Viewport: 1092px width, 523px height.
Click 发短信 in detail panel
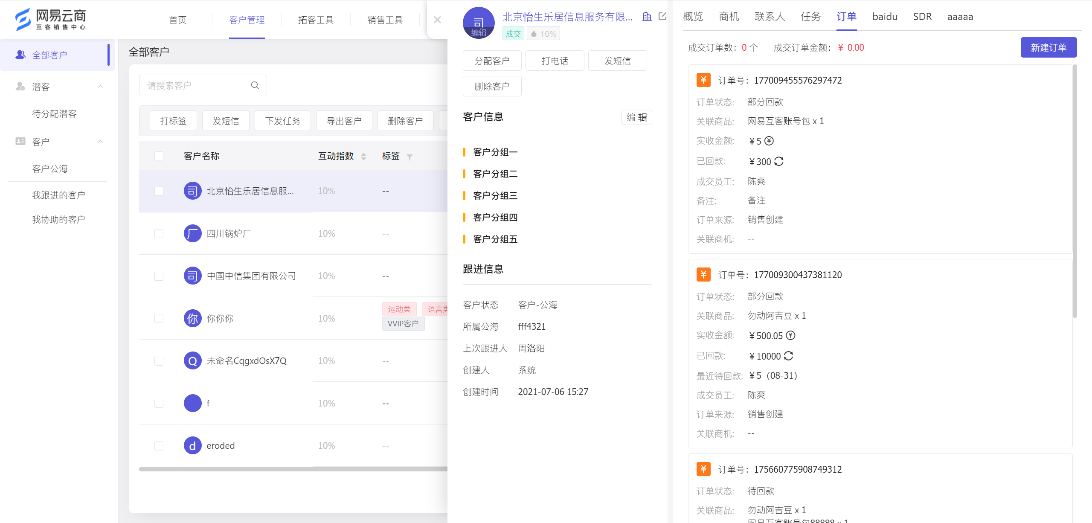point(617,61)
